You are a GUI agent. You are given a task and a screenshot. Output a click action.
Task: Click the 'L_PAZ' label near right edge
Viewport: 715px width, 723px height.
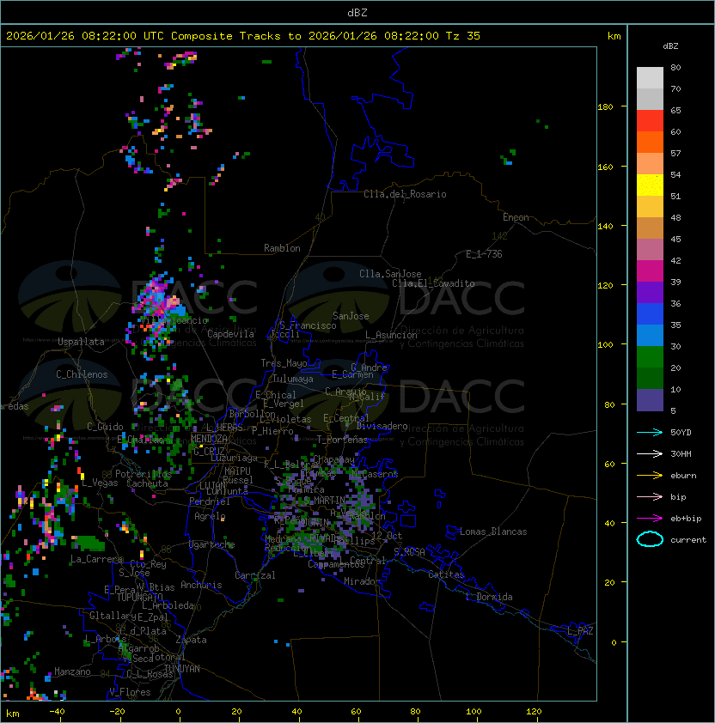[580, 631]
